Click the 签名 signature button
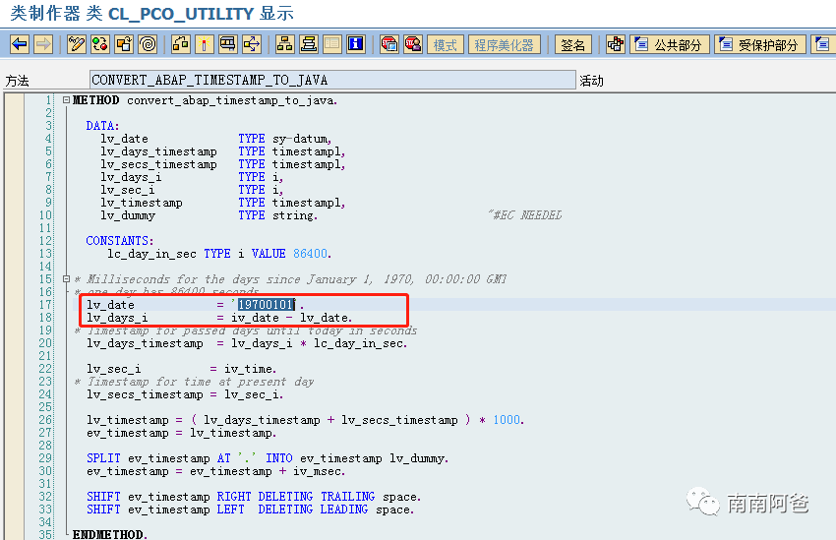Image resolution: width=836 pixels, height=540 pixels. (x=573, y=45)
